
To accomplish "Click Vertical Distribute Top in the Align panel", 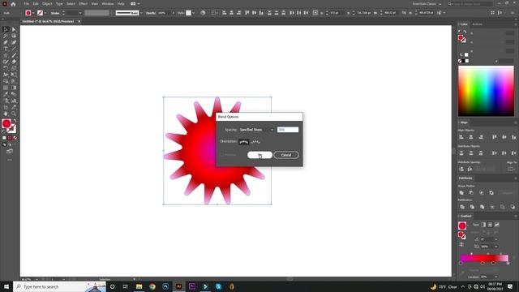I will (461, 153).
